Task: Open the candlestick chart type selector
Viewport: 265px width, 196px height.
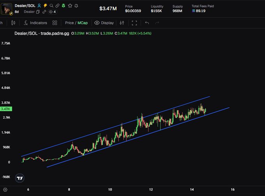Action: tap(13, 23)
